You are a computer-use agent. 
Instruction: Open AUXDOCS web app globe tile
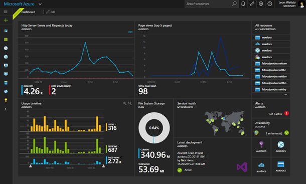(280, 147)
